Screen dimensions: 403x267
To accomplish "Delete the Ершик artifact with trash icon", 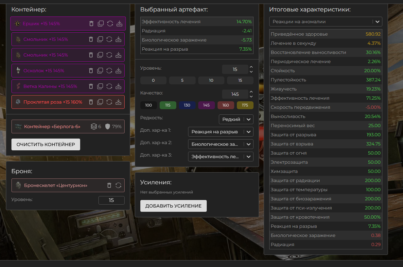I will pyautogui.click(x=91, y=24).
